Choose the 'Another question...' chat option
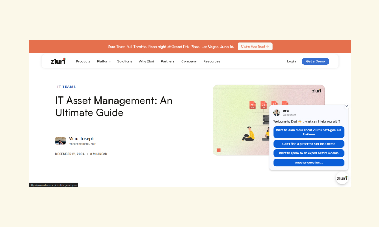 pyautogui.click(x=309, y=163)
